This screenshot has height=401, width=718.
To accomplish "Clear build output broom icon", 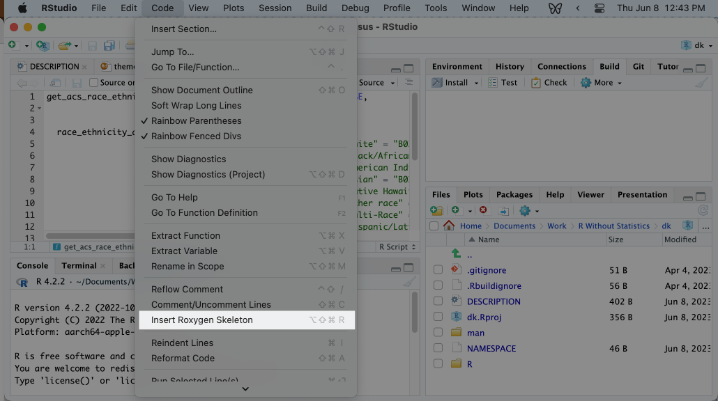I will 701,83.
